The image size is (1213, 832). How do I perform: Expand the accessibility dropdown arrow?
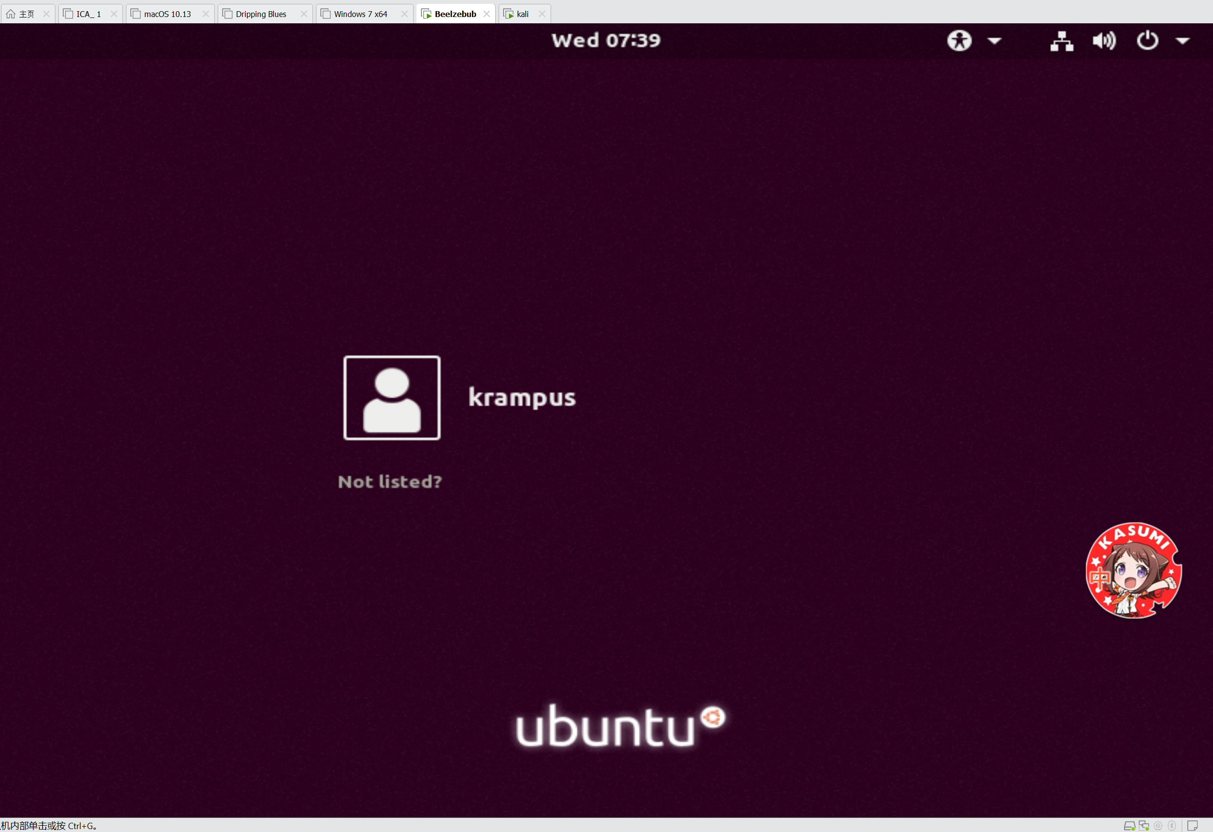(x=995, y=41)
